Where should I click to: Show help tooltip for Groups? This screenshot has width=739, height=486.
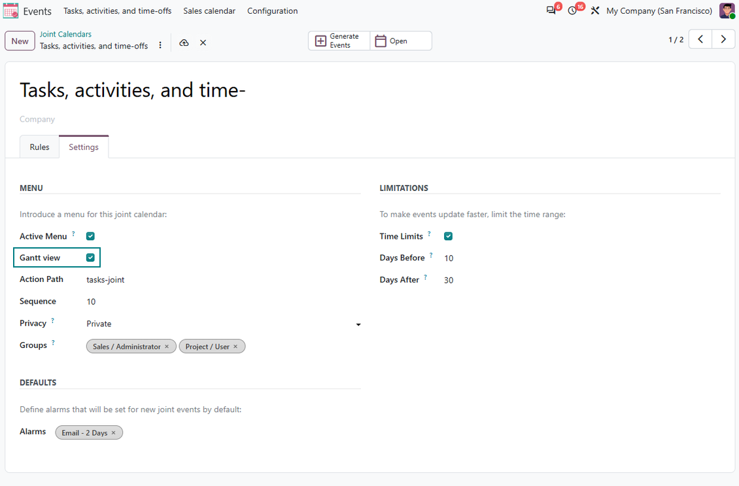[53, 343]
